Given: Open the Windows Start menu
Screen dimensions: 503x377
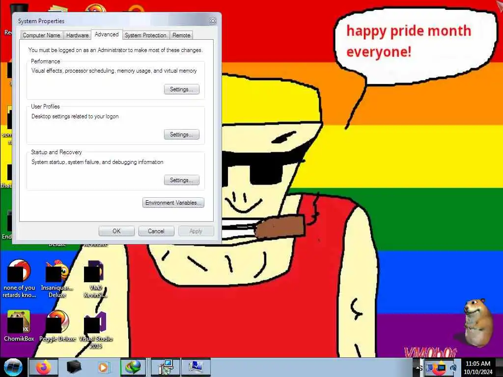Looking at the screenshot, I should pyautogui.click(x=13, y=367).
